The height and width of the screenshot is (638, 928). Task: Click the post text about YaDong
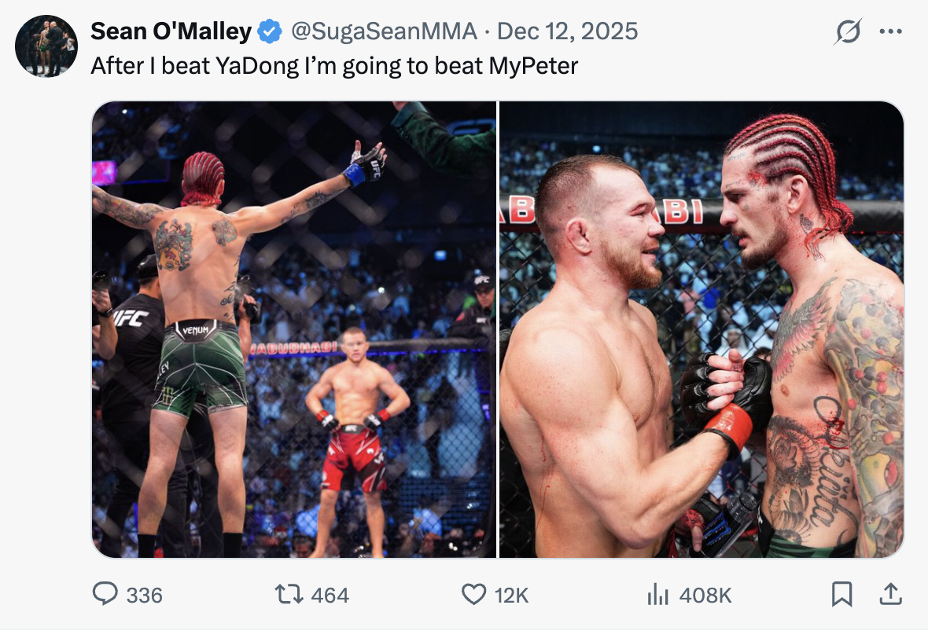[x=334, y=65]
